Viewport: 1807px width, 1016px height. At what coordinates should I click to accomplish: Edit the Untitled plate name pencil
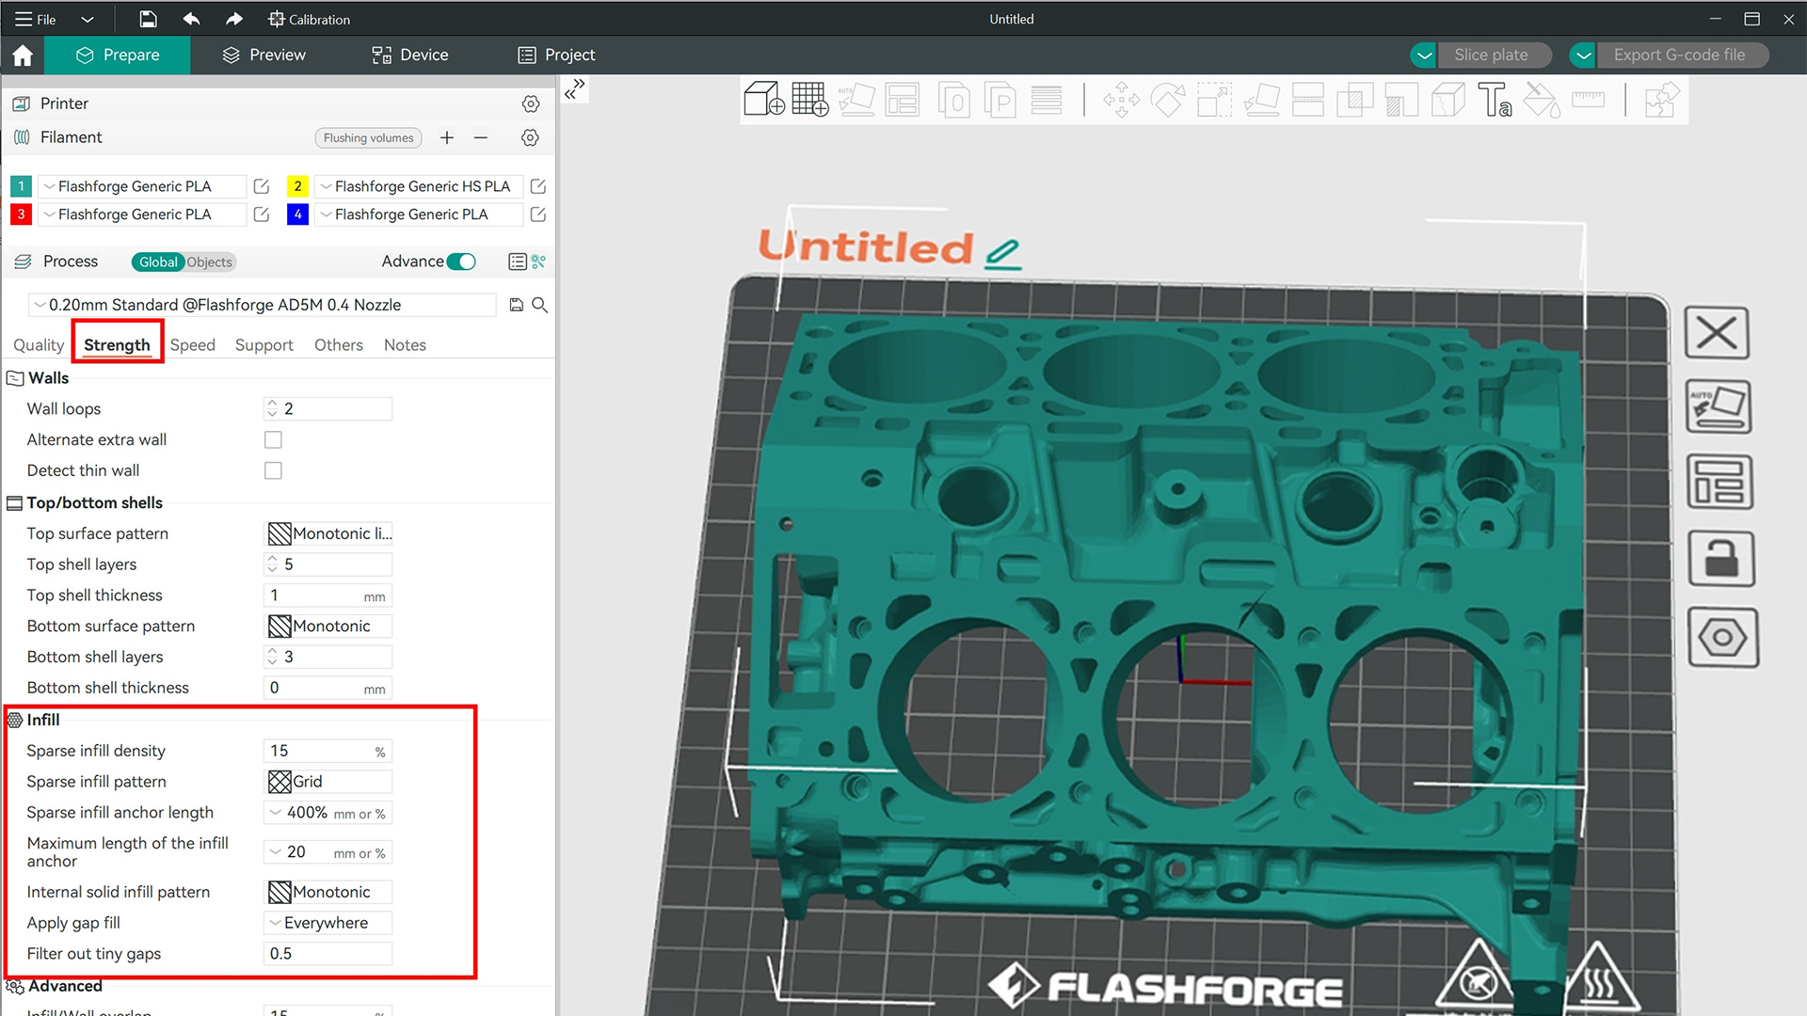(1003, 253)
